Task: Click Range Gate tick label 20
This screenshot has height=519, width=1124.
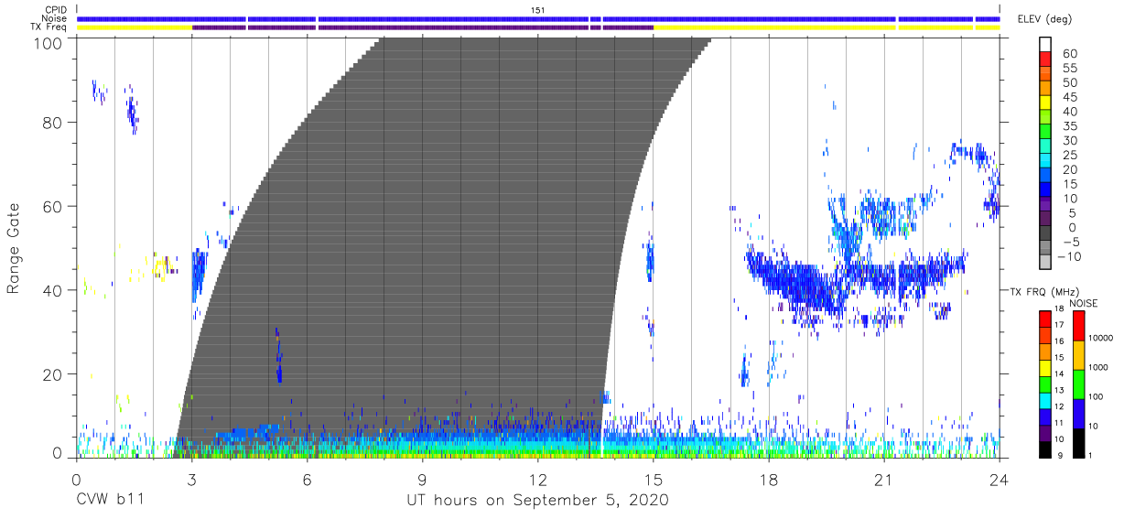Action: (x=51, y=374)
